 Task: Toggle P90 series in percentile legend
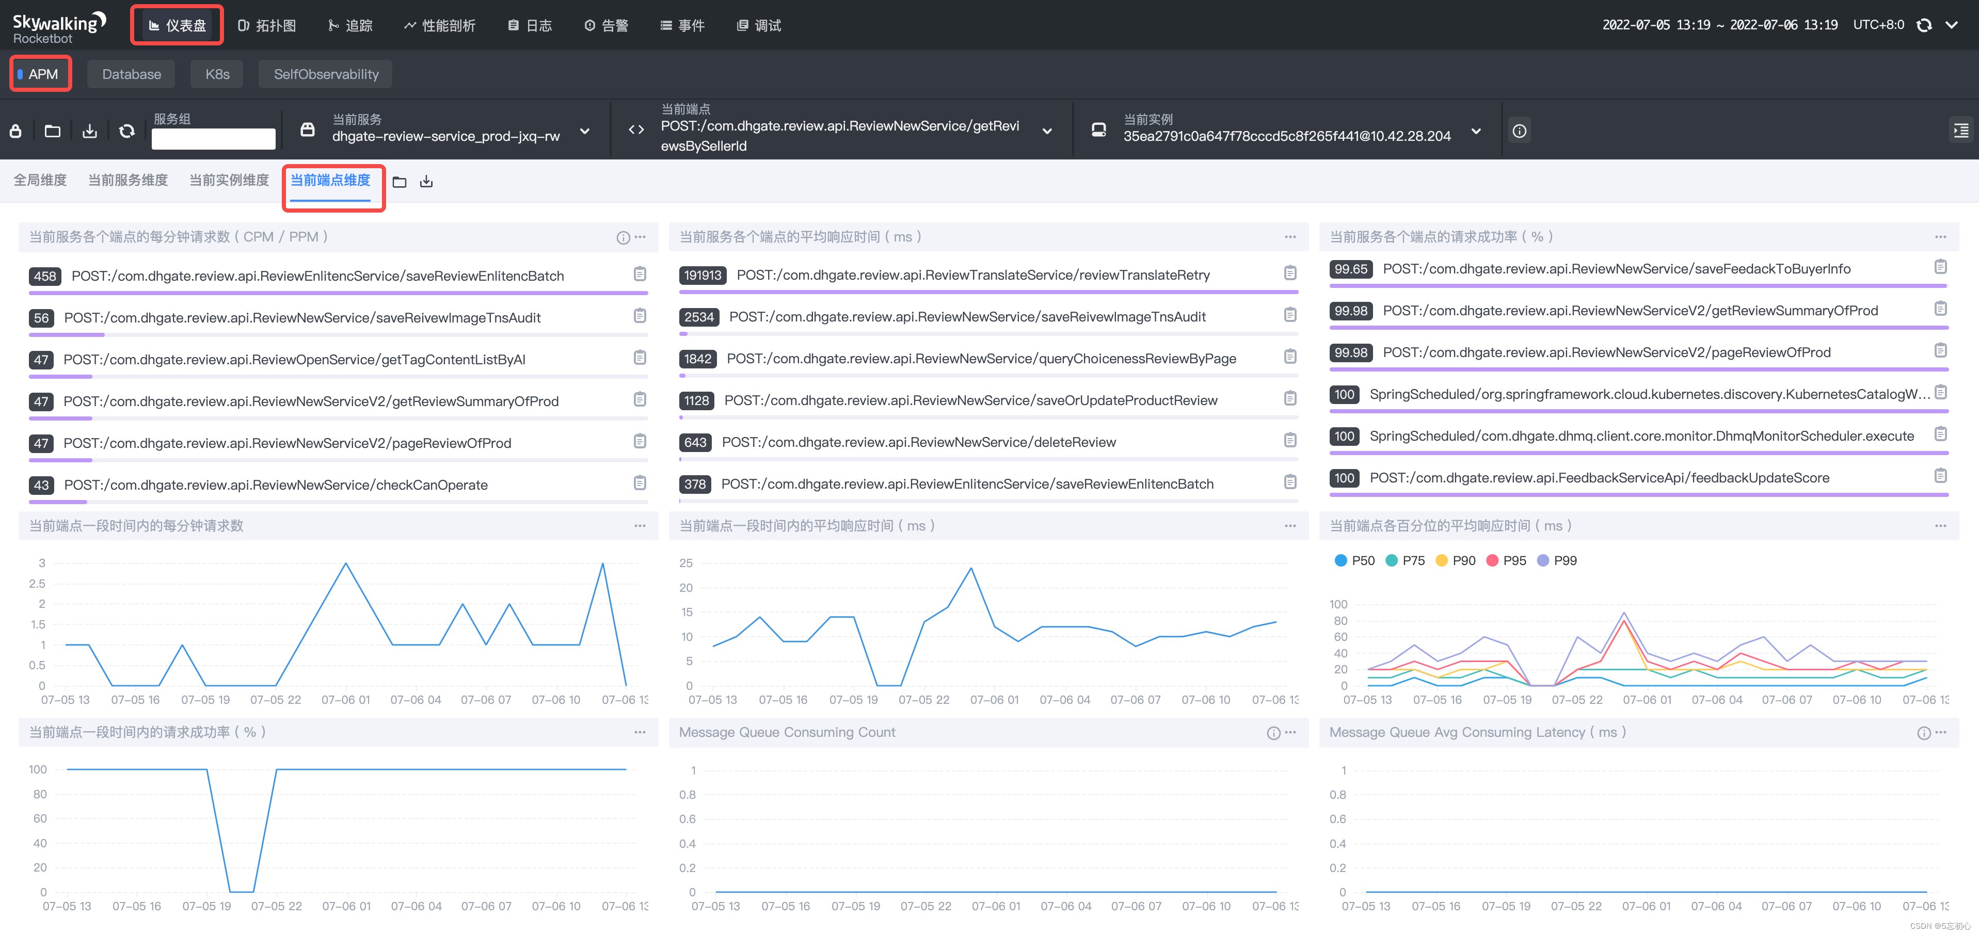pos(1455,561)
